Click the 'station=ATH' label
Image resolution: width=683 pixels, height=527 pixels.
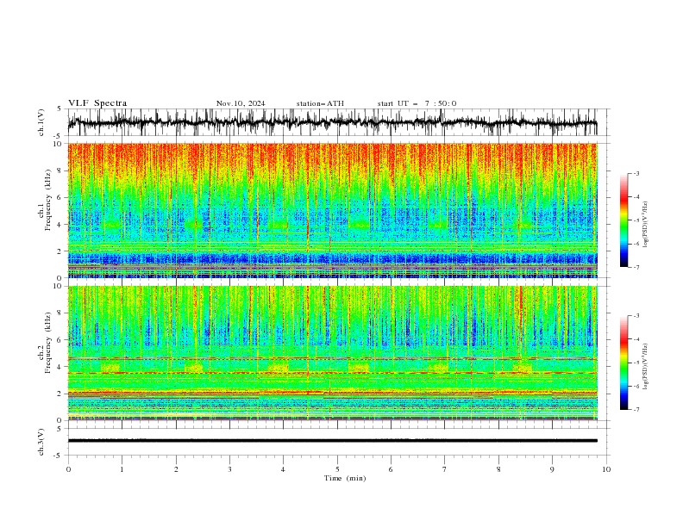320,103
